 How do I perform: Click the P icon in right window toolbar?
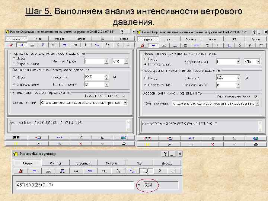coord(250,45)
